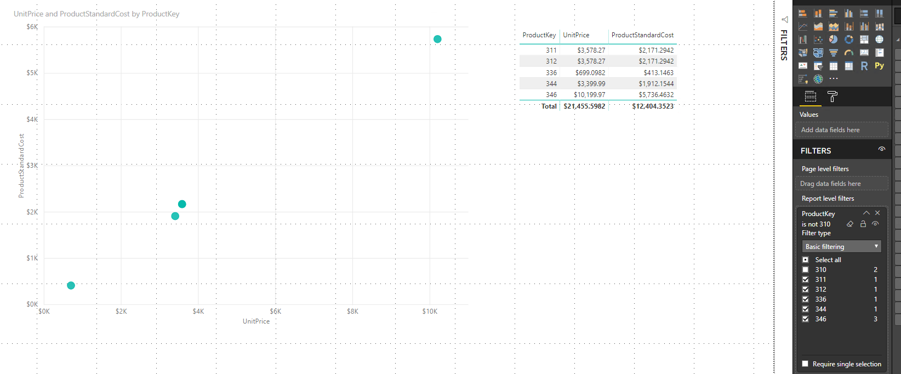This screenshot has height=374, width=901.
Task: Select the gauge visual
Action: point(849,53)
